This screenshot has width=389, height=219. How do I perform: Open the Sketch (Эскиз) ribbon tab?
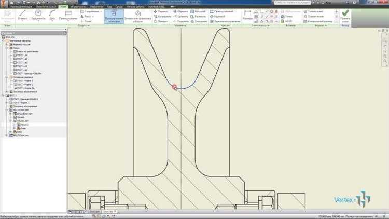(x=63, y=6)
